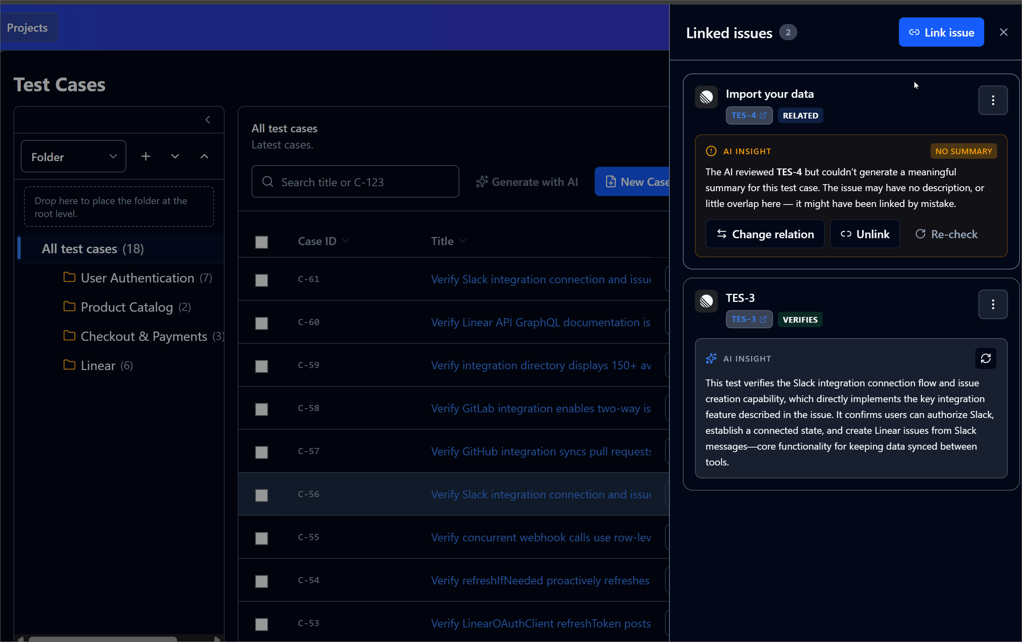Screen dimensions: 1022x642
Task: Unlink the TES-4 issue
Action: (x=864, y=234)
